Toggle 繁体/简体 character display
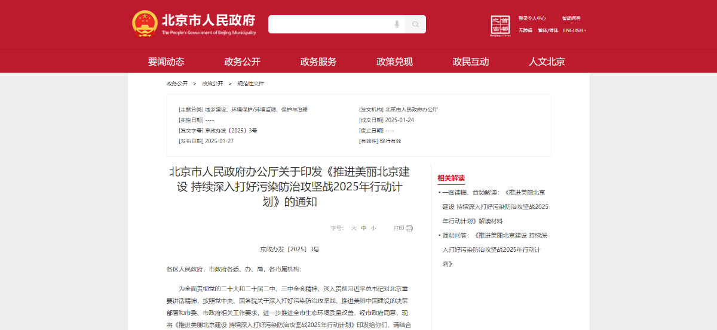Image resolution: width=717 pixels, height=330 pixels. (548, 30)
